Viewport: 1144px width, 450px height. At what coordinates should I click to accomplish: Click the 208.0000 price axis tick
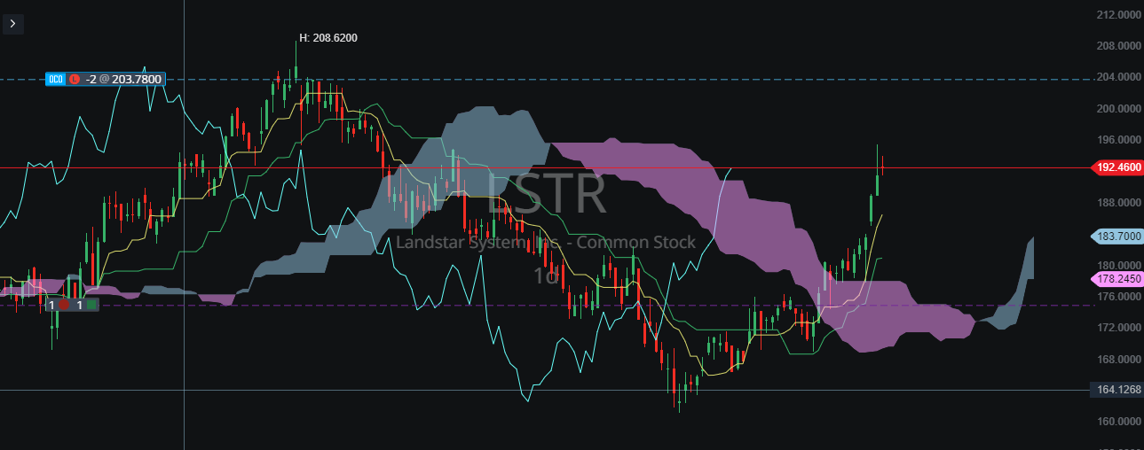pos(1119,46)
